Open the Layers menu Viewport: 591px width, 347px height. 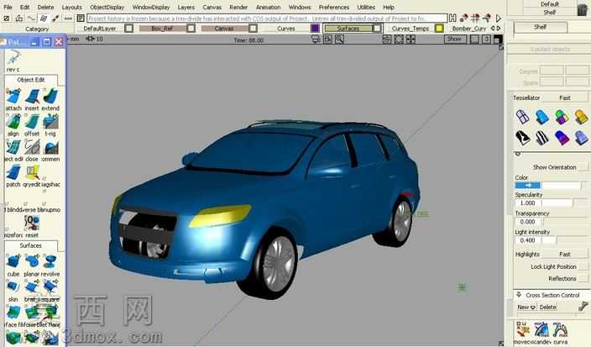pyautogui.click(x=186, y=7)
